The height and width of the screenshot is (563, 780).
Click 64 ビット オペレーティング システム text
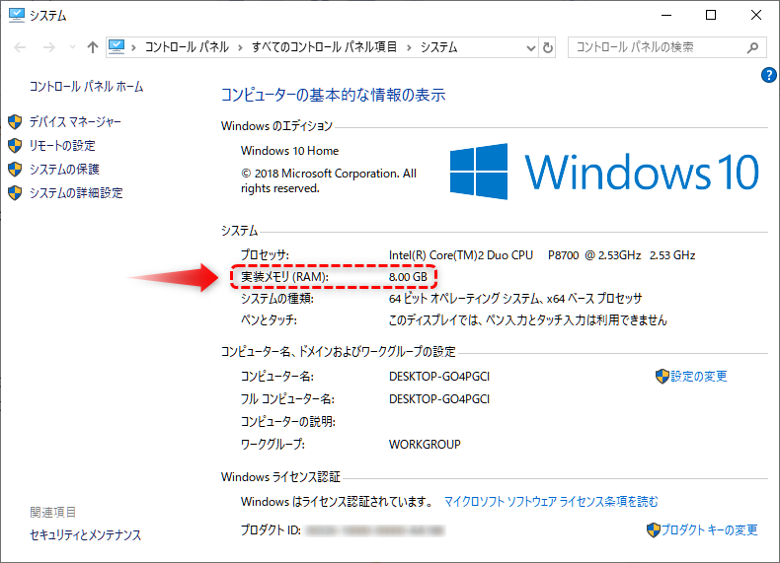[x=464, y=299]
